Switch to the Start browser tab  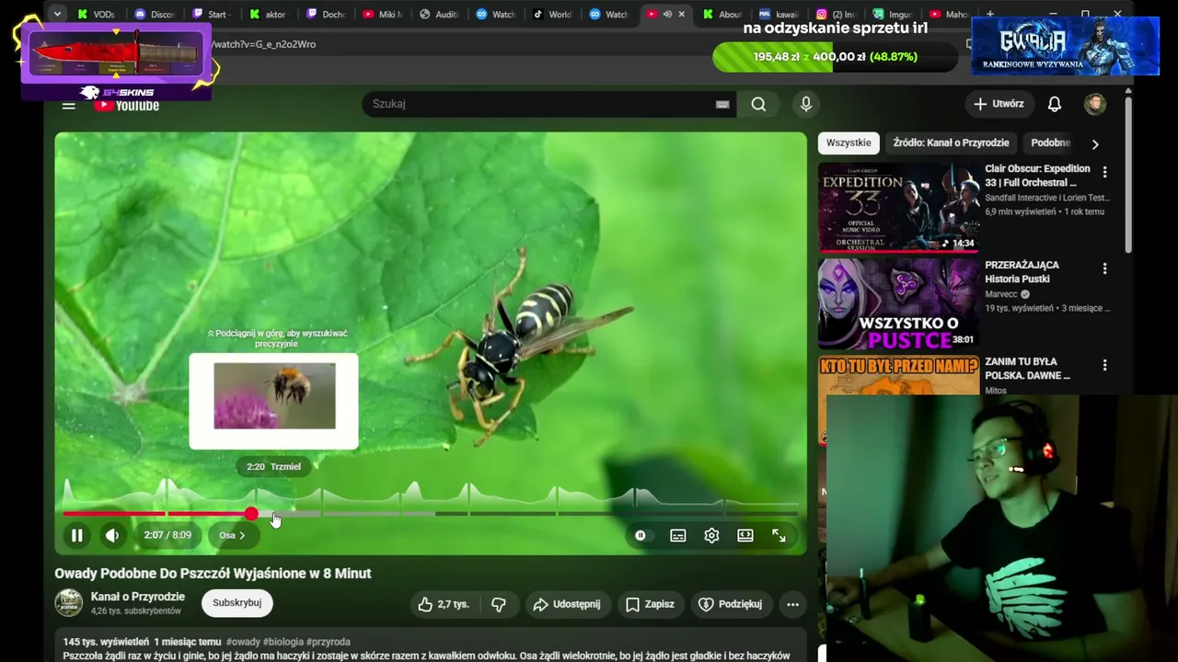pos(211,14)
